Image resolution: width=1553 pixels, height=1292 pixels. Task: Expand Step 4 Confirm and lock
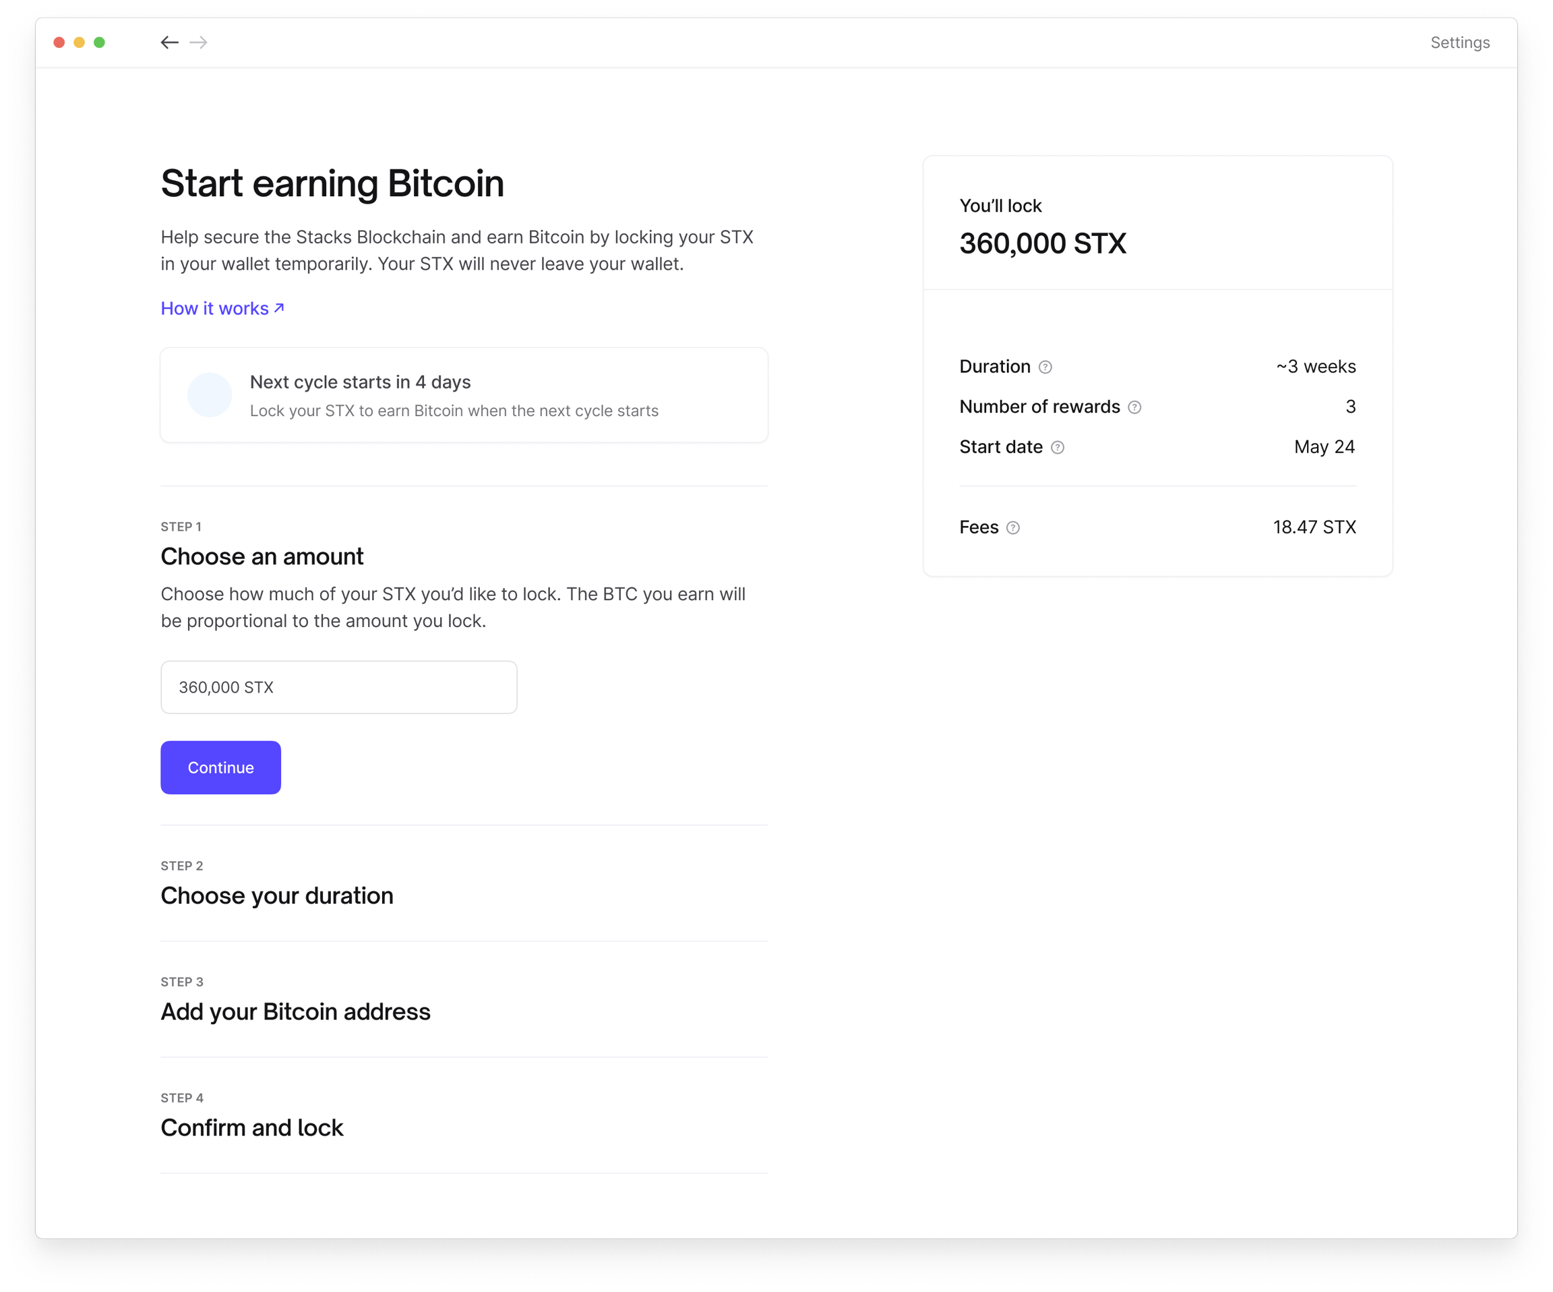click(x=251, y=1127)
